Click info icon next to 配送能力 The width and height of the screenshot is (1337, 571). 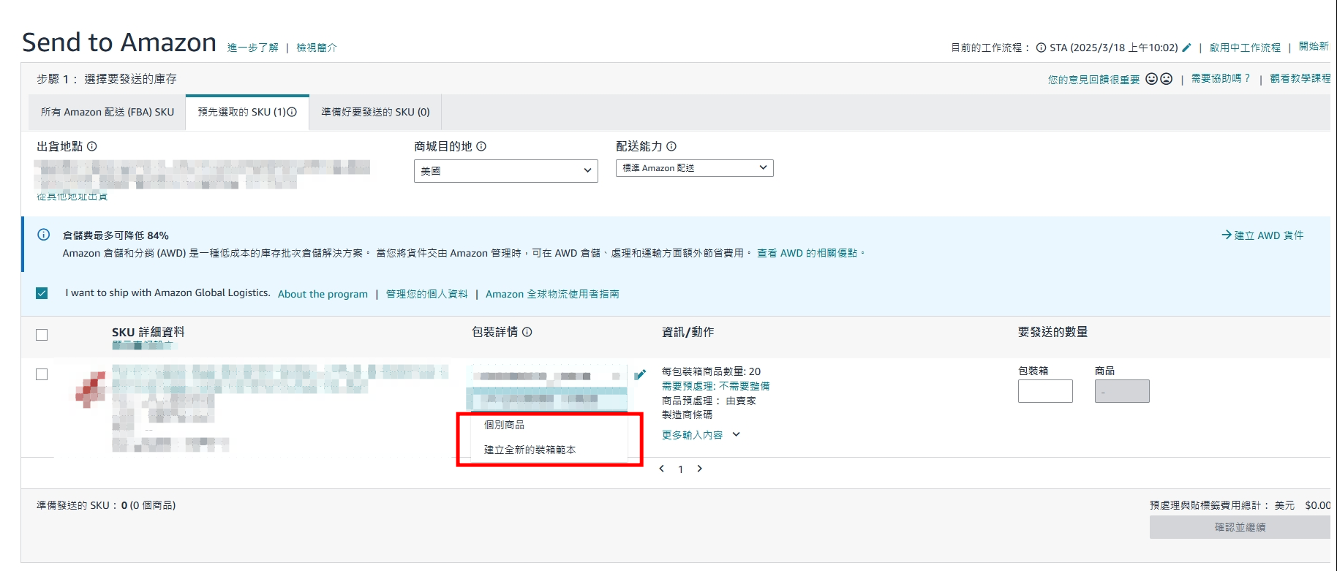coord(671,146)
